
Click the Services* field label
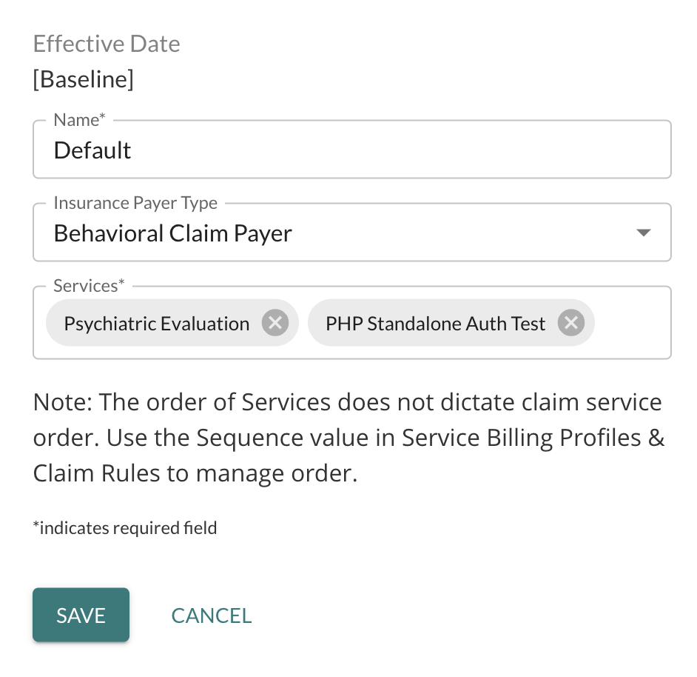tap(89, 286)
